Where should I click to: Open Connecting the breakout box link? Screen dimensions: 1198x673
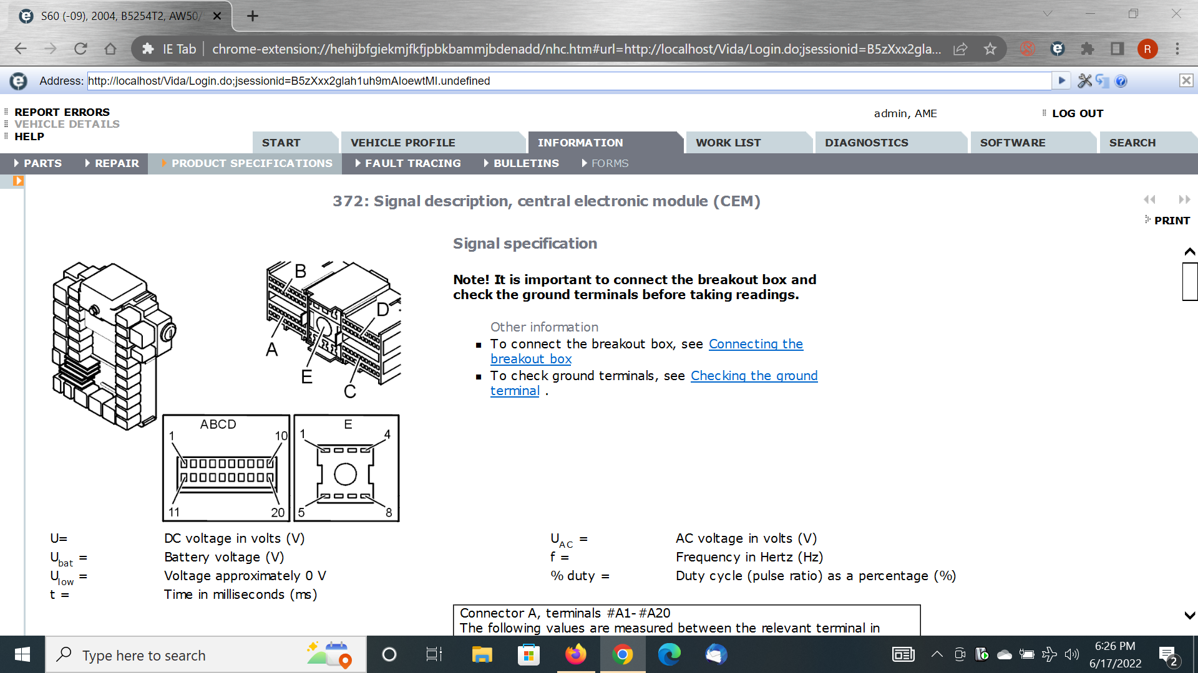(755, 344)
